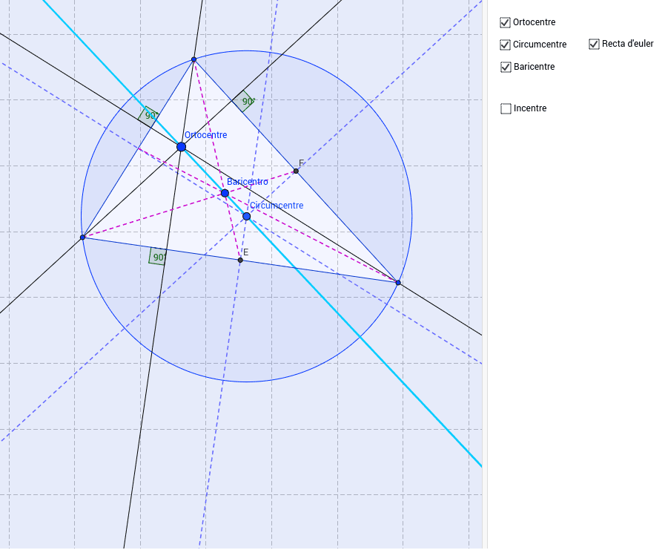
Task: Click midpoint F on the right side
Action: [x=296, y=171]
